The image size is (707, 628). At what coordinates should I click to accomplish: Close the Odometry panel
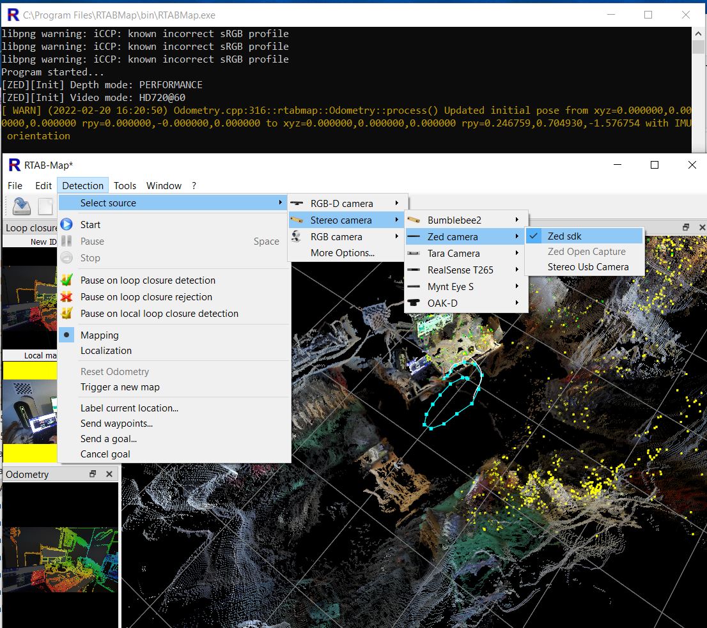[x=109, y=474]
